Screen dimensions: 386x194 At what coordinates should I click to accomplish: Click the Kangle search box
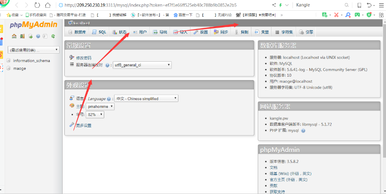click(319, 5)
